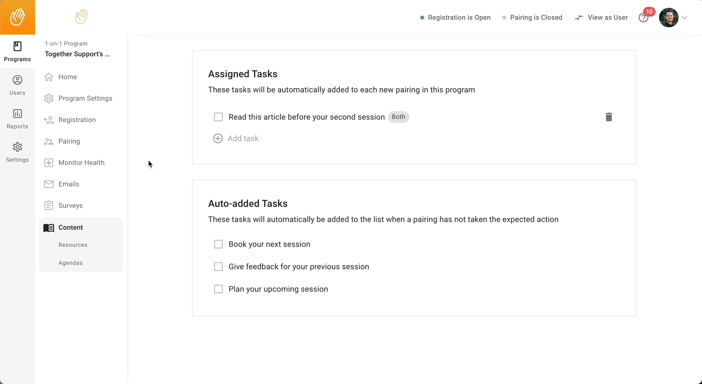Image resolution: width=702 pixels, height=384 pixels.
Task: Click the Surveys clipboard icon
Action: (49, 206)
